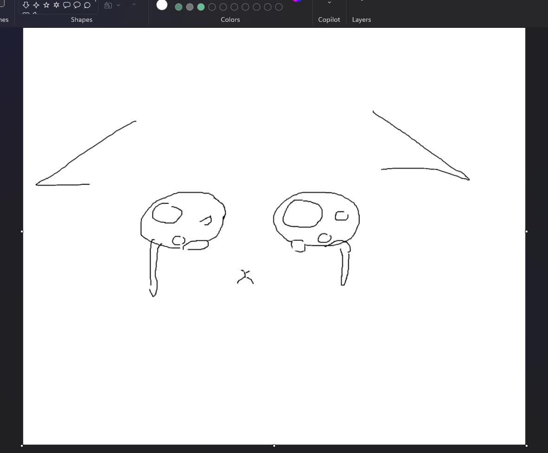Select the oval callout shape

point(77,5)
